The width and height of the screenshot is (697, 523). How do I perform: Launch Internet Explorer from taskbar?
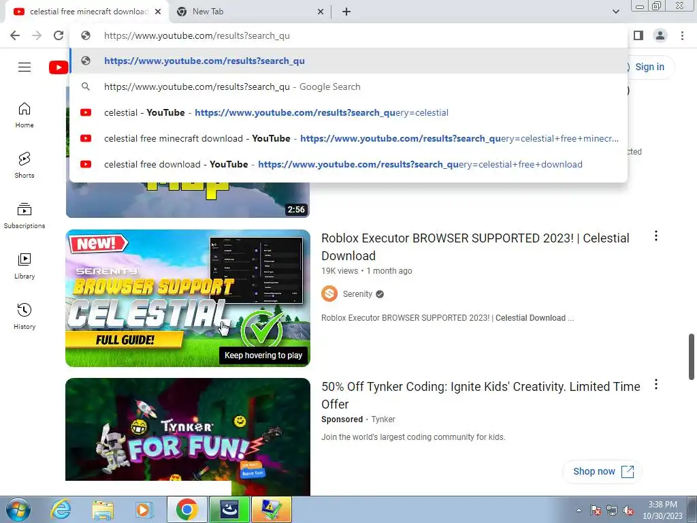[61, 509]
